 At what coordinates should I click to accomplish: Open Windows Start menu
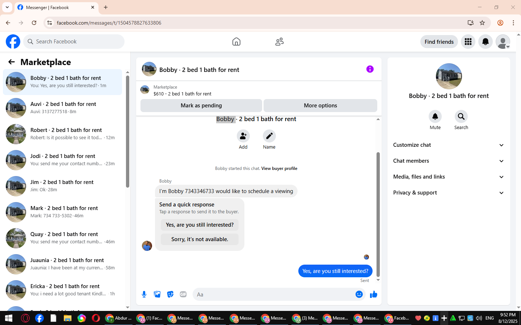coord(9,318)
